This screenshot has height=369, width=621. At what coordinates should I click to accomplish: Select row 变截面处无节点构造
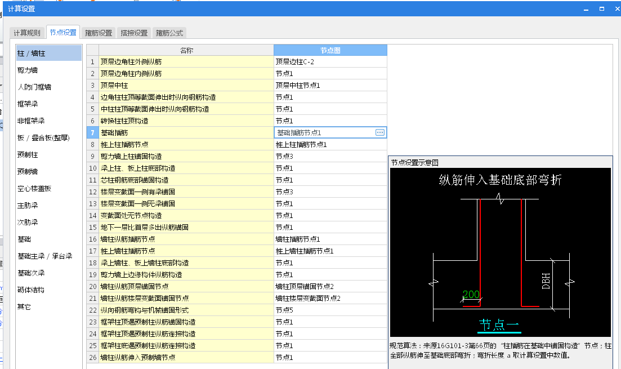point(186,216)
